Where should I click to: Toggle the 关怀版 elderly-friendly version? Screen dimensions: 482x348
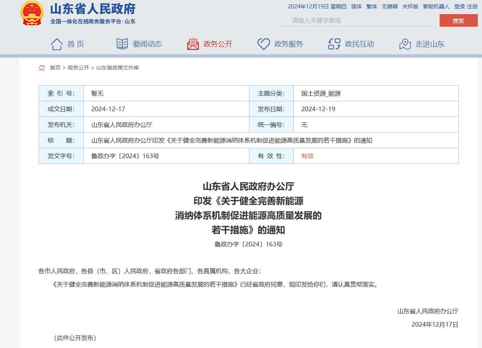(x=410, y=6)
